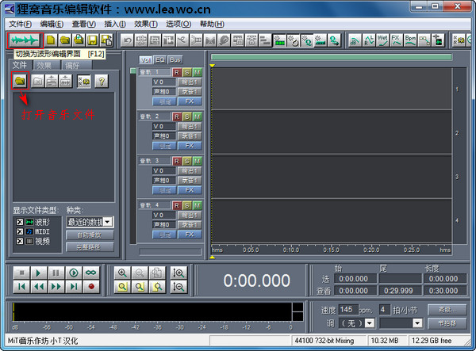Go to beginning transport button

(x=21, y=287)
